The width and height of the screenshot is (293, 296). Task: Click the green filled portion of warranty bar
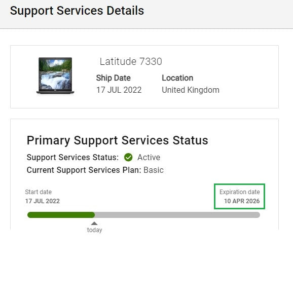(61, 215)
